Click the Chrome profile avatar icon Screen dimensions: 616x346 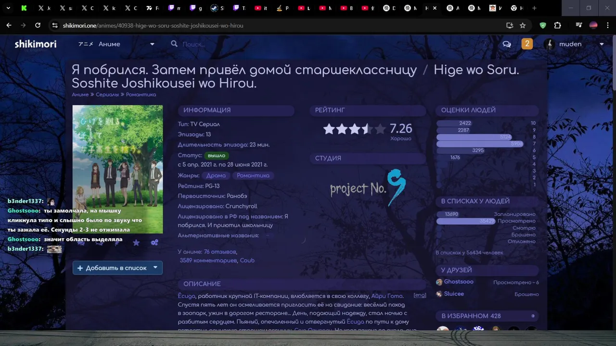point(593,25)
